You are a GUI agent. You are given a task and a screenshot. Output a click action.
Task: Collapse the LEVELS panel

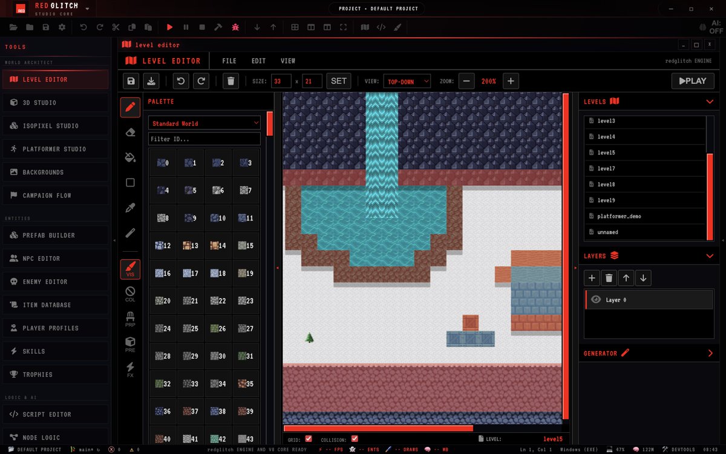tap(710, 102)
